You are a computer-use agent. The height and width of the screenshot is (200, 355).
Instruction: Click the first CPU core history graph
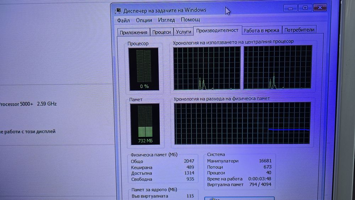(x=207, y=68)
